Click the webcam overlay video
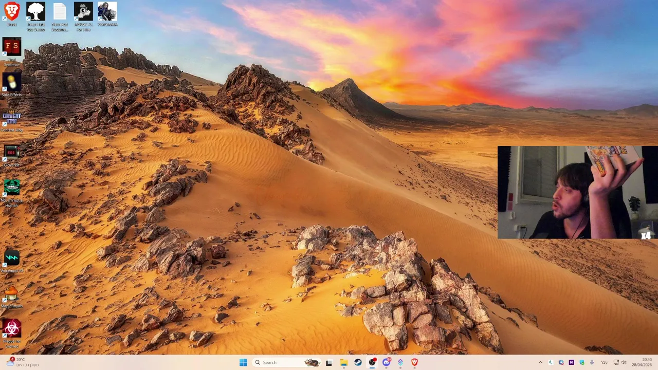The image size is (658, 370). point(578,193)
